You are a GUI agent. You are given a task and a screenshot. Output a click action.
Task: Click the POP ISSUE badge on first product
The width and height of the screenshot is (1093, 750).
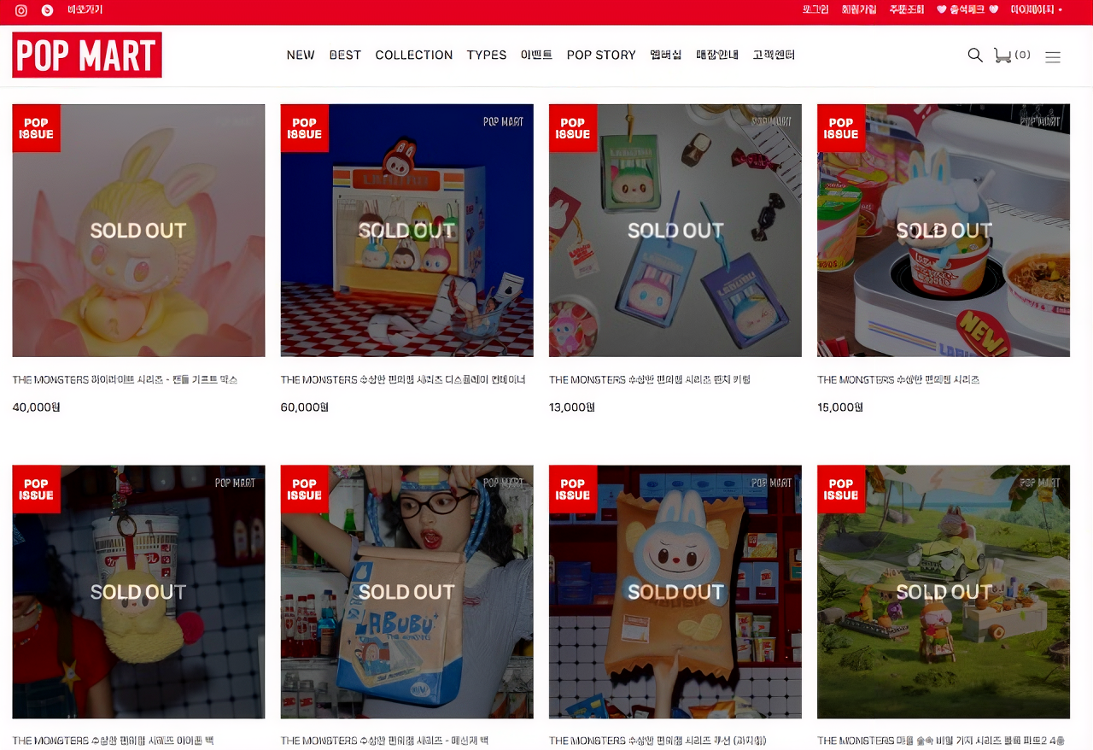coord(36,128)
